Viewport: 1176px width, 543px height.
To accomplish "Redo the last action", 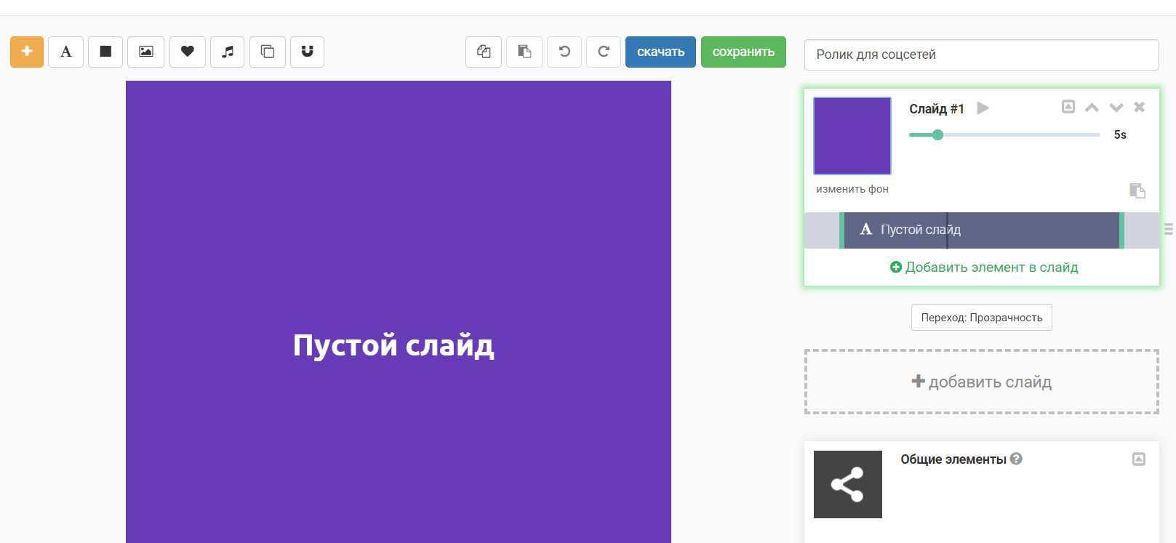I will (x=604, y=52).
